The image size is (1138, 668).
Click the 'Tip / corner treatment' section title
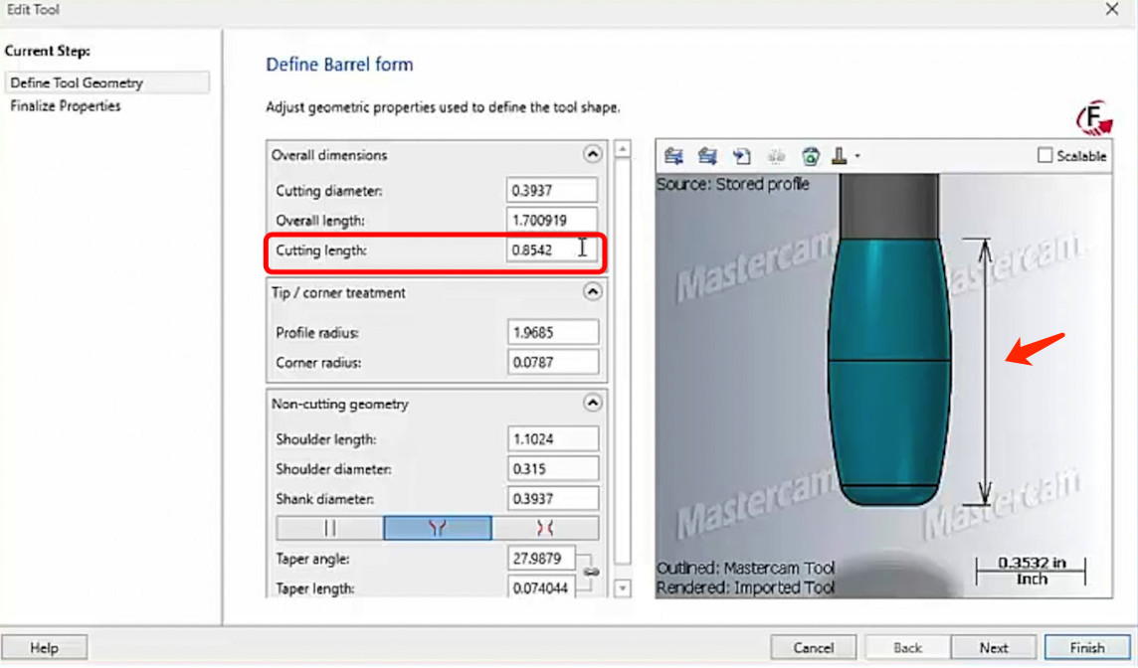coord(338,293)
